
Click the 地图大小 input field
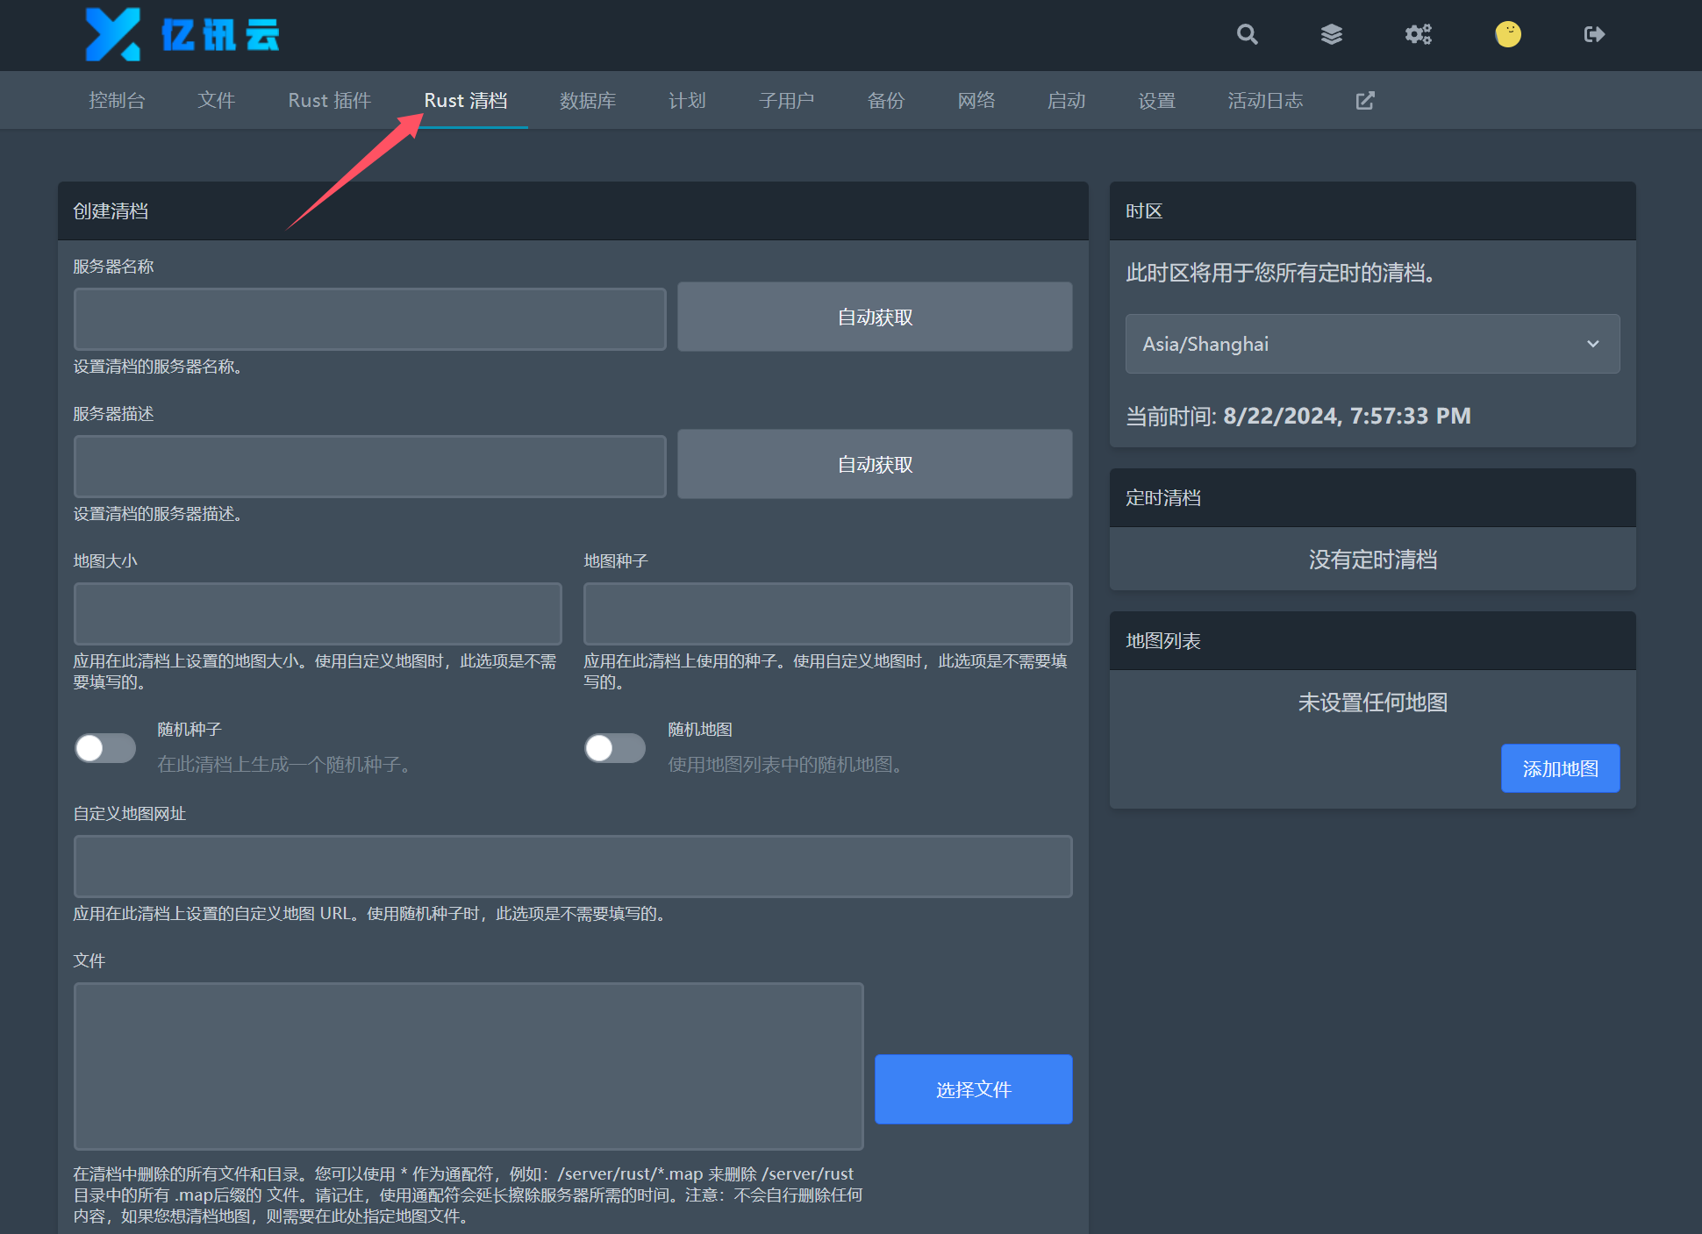point(318,613)
